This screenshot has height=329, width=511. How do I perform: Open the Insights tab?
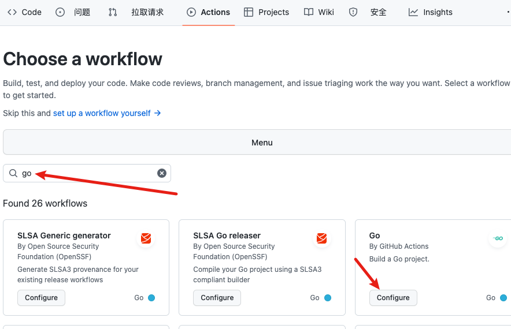pyautogui.click(x=431, y=12)
